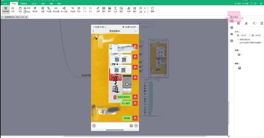Click the 重置 reset icon in toolbar
This screenshot has width=264, height=138.
(x=152, y=9)
